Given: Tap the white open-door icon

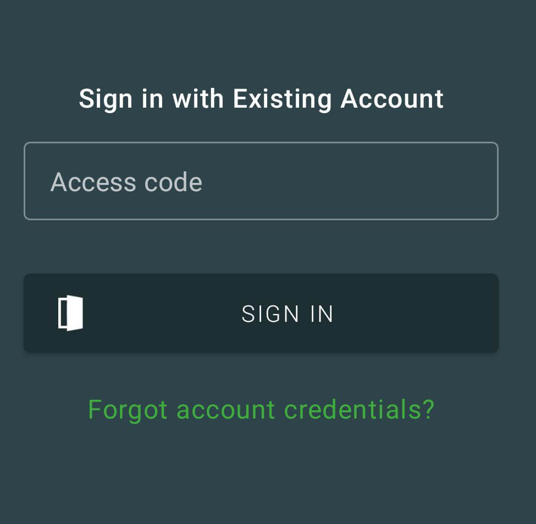Looking at the screenshot, I should [x=71, y=313].
